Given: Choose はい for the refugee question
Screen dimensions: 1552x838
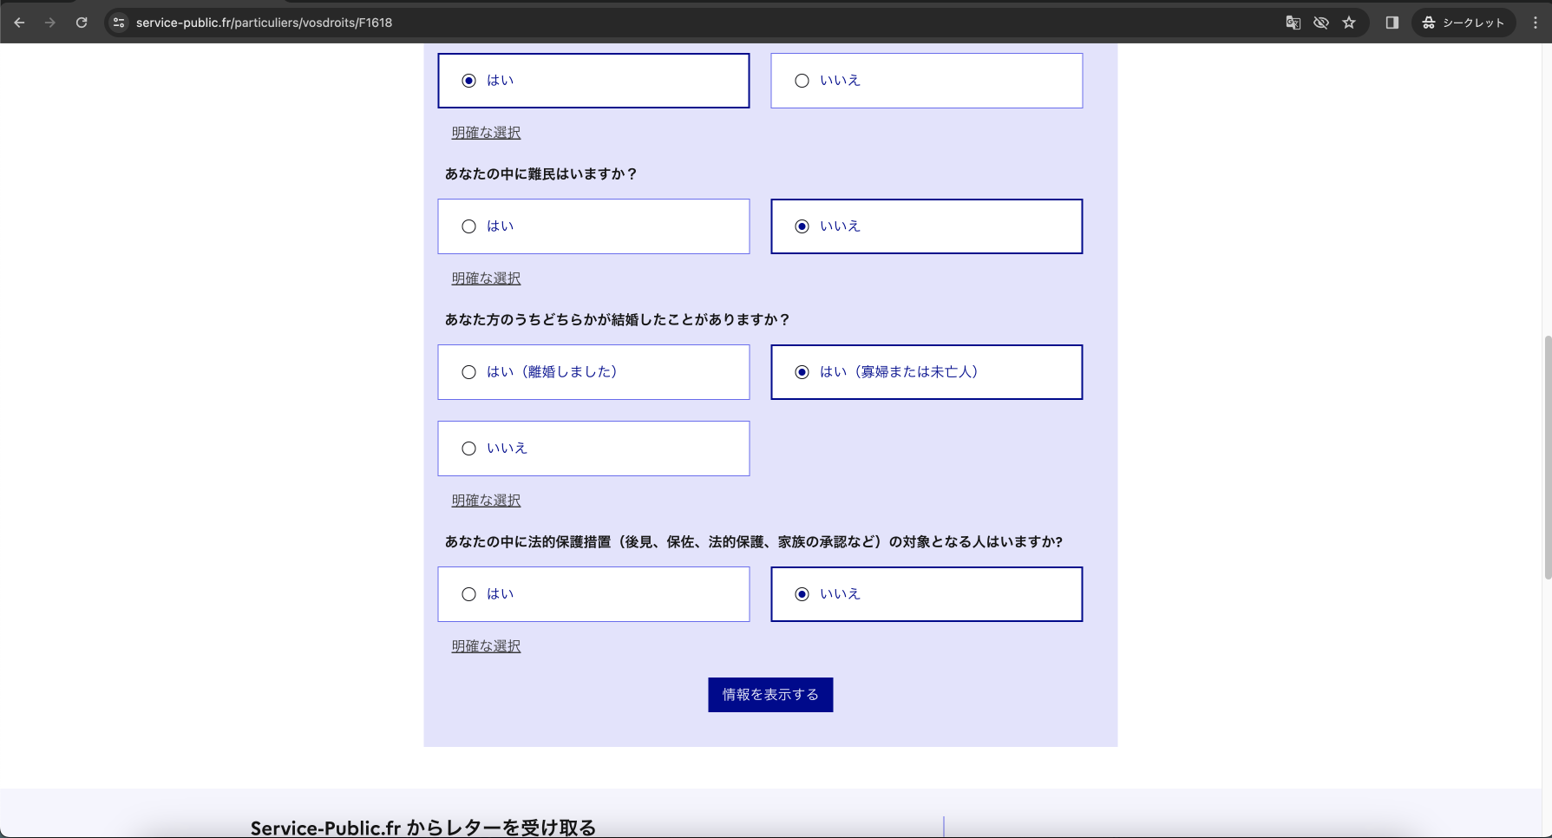Looking at the screenshot, I should click(x=593, y=226).
